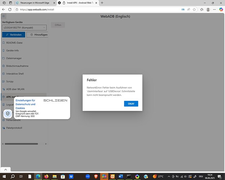Select Bildschirmaufnahme in the sidebar
Image resolution: width=225 pixels, height=180 pixels.
point(17,66)
